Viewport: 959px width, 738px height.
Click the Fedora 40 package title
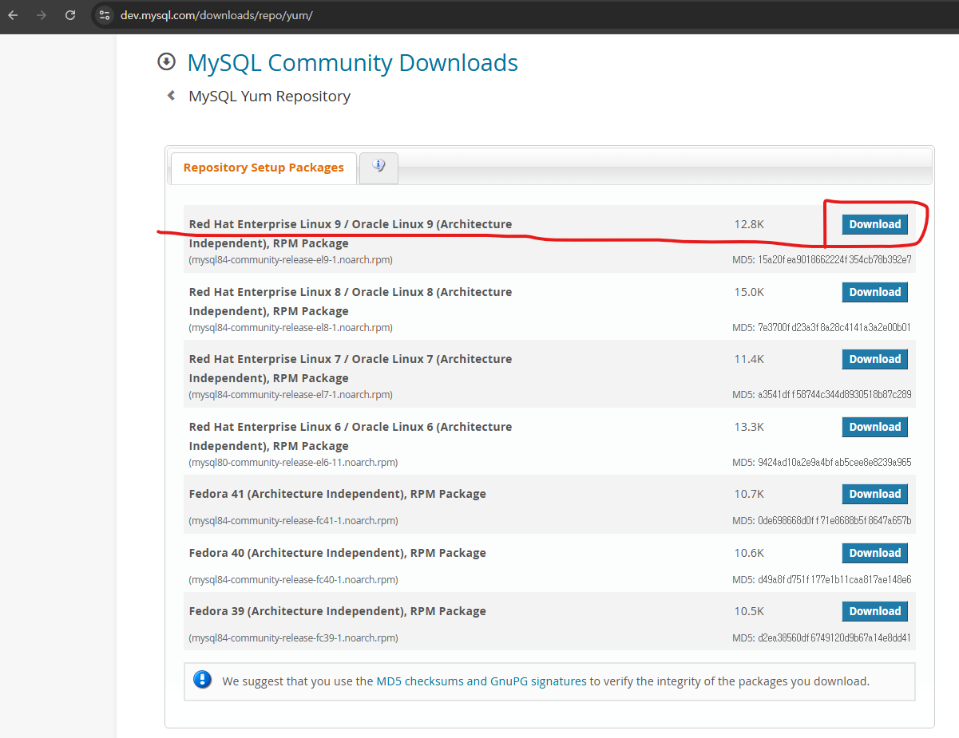tap(338, 553)
